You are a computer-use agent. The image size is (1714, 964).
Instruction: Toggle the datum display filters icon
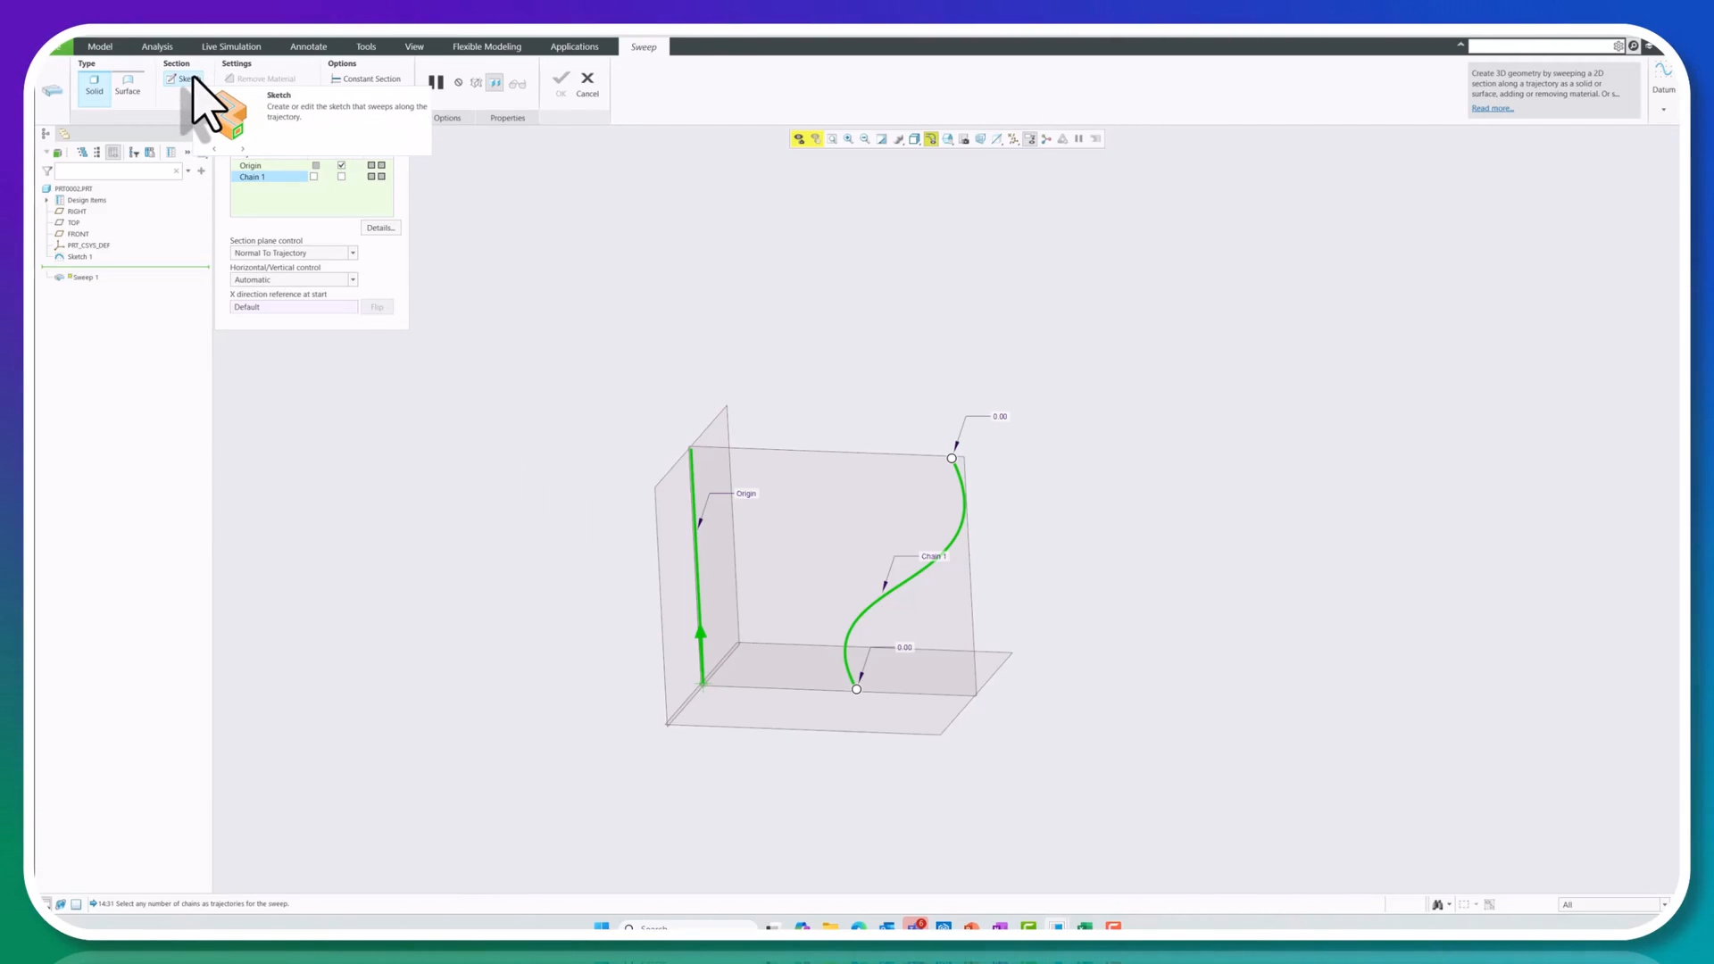coord(1013,139)
